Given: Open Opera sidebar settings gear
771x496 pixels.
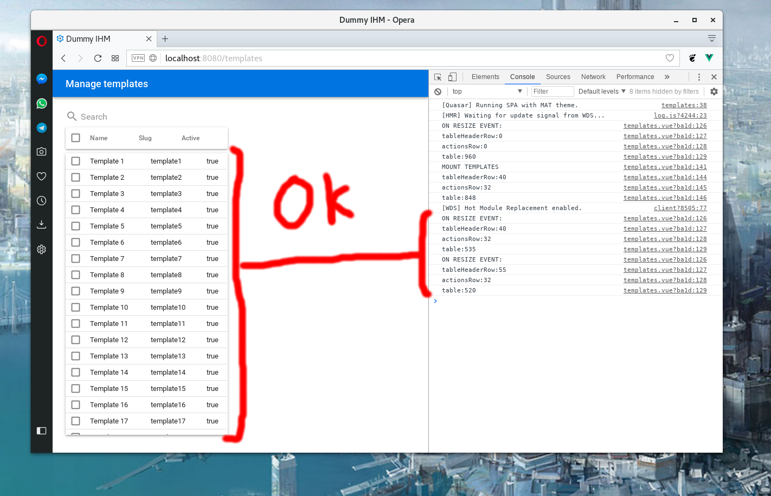Looking at the screenshot, I should [42, 249].
